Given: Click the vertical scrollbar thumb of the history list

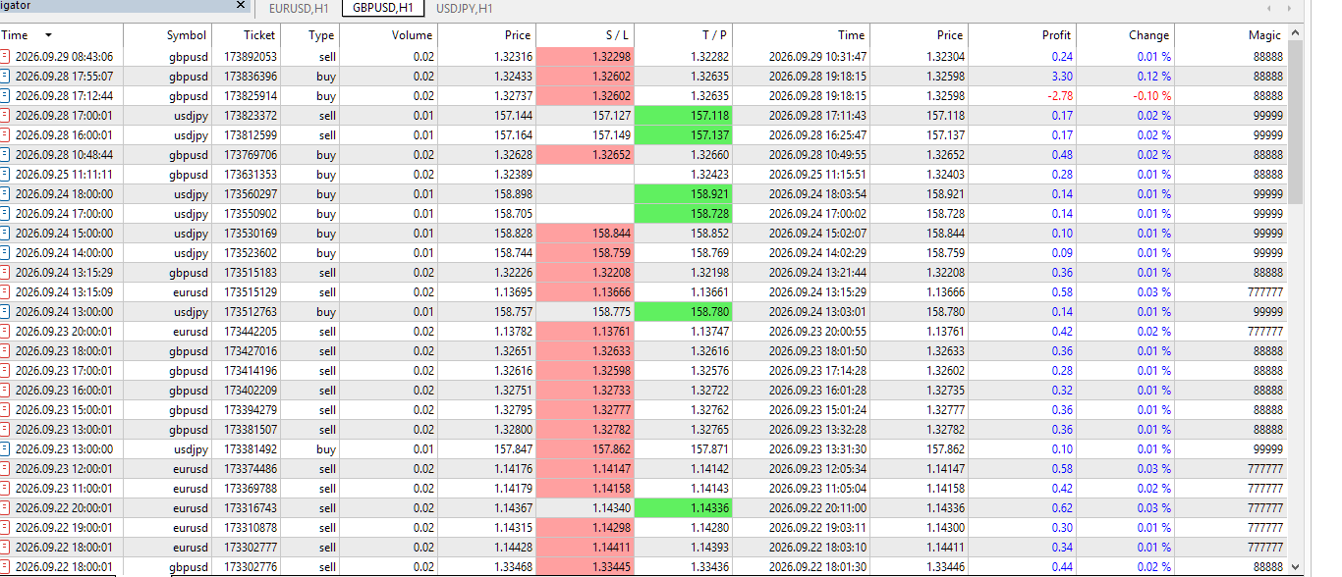Looking at the screenshot, I should (x=1295, y=124).
